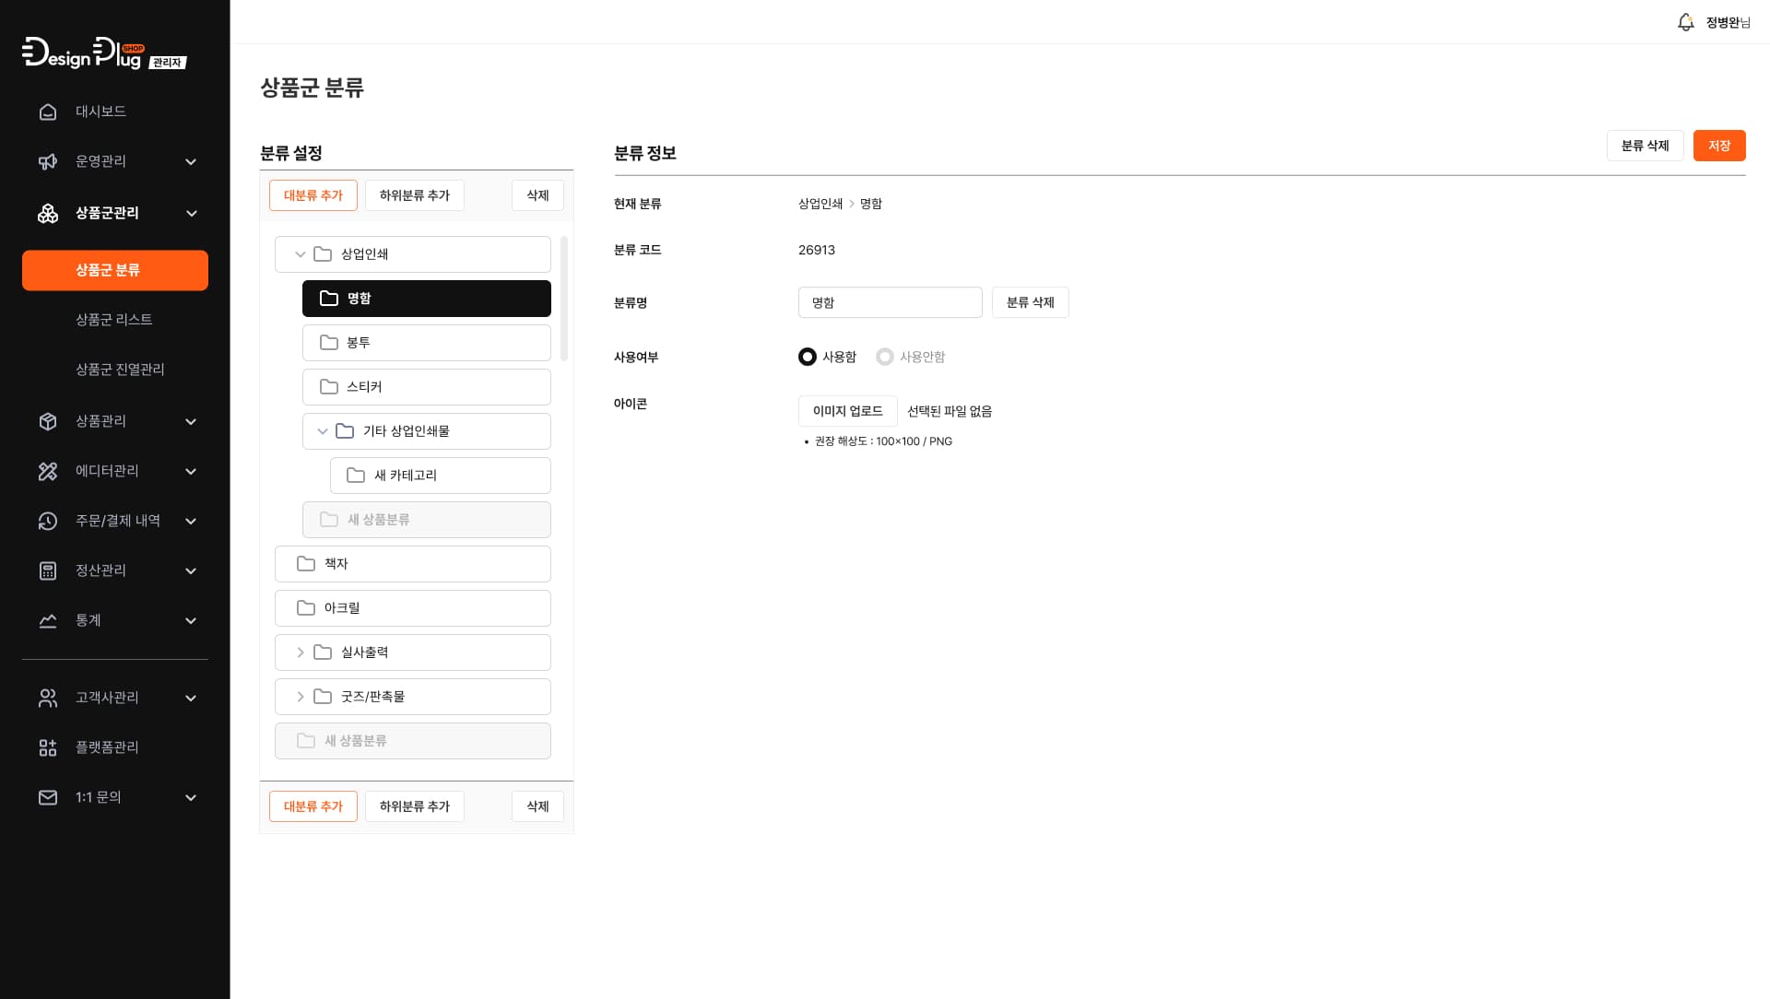Open the 대시보드 (dashboard) sidebar icon

[48, 111]
